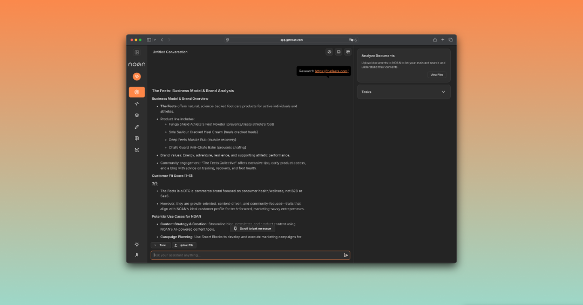
Task: Focus the 'Ask your assistant anything' input
Action: (x=250, y=255)
